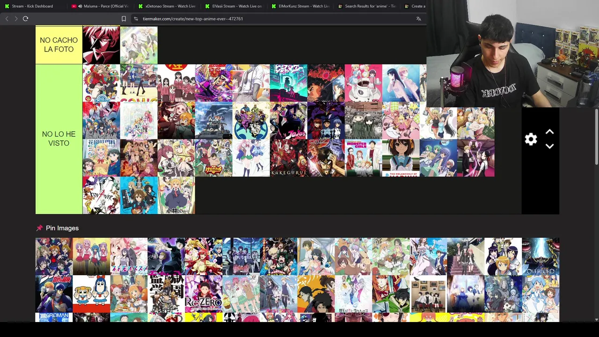Pick the coffee cup girls poster
599x337 pixels.
coord(363,83)
